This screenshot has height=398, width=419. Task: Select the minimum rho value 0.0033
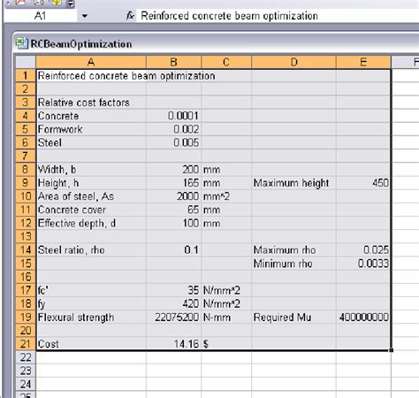coord(363,264)
